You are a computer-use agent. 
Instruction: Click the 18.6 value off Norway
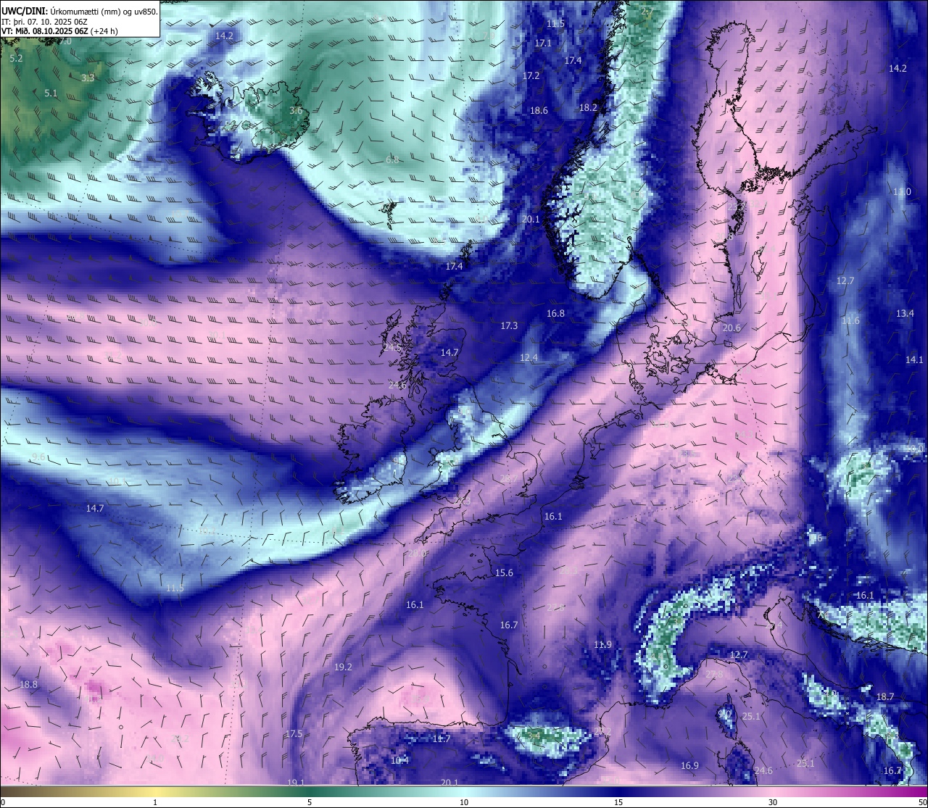pos(539,111)
